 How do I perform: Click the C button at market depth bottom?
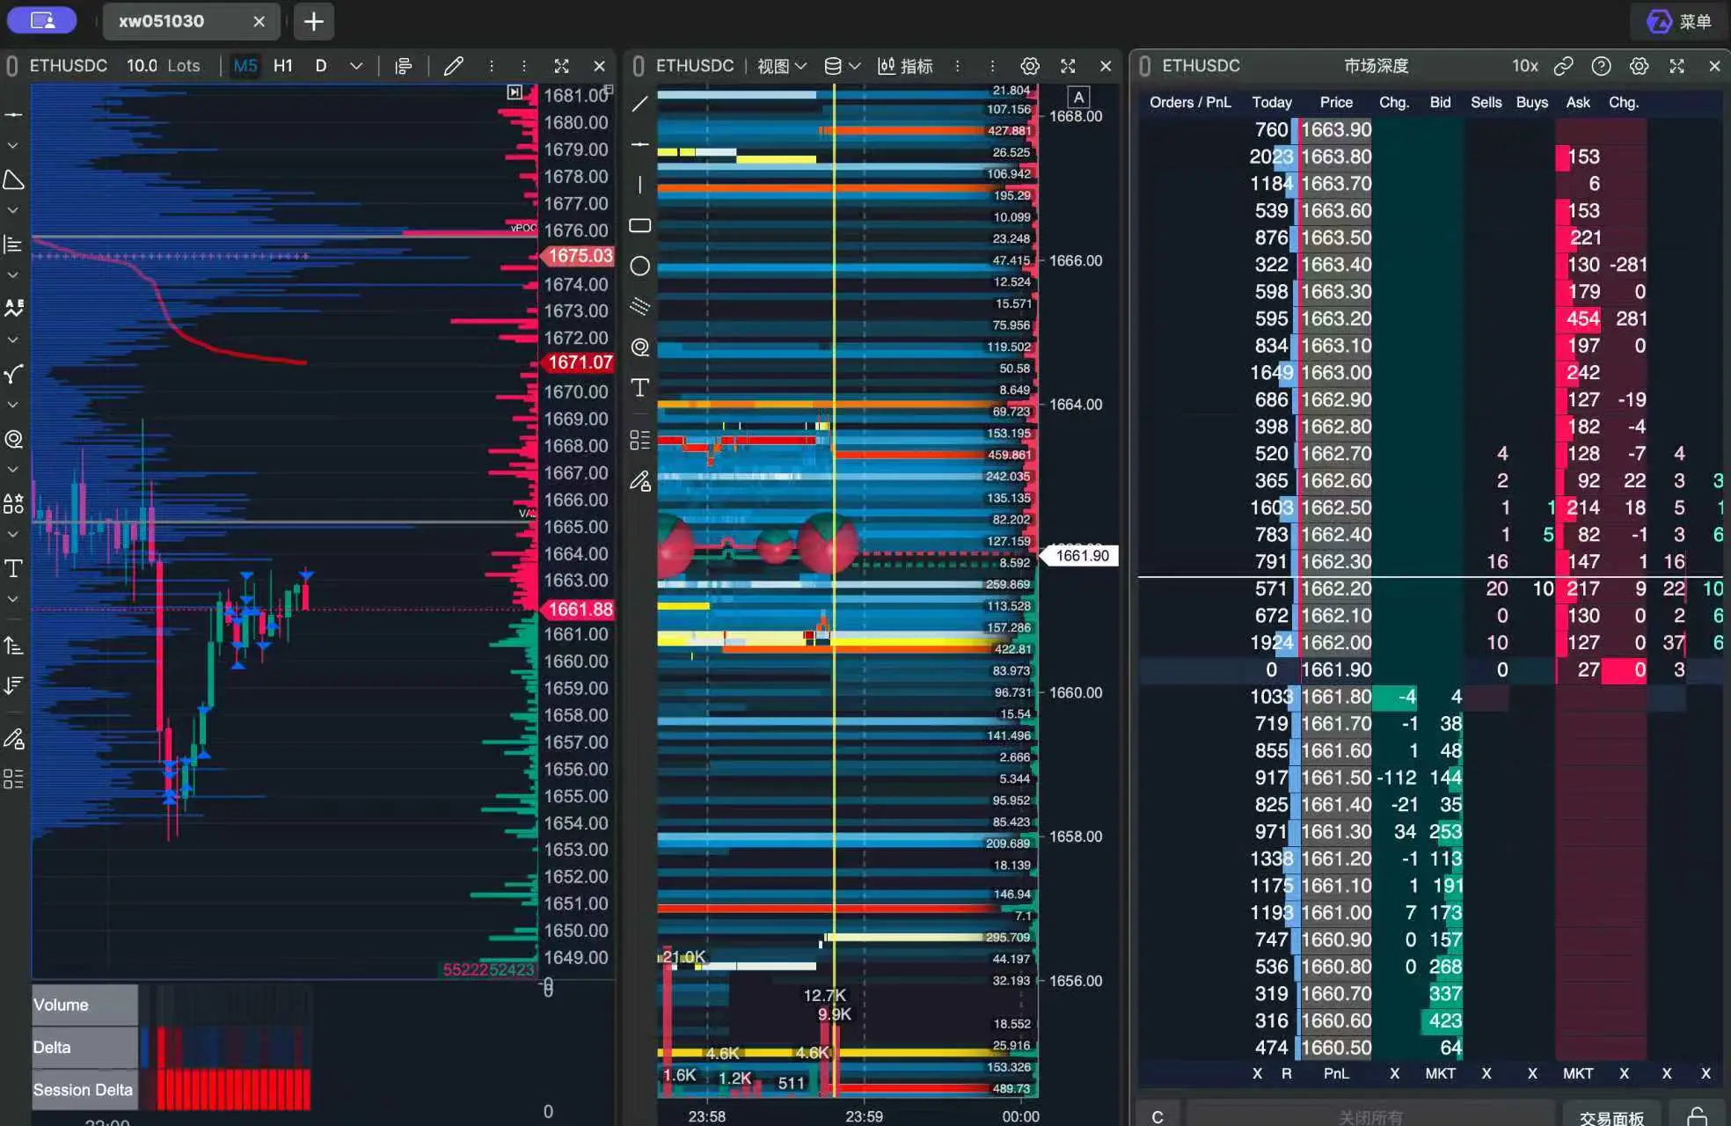coord(1158,1116)
